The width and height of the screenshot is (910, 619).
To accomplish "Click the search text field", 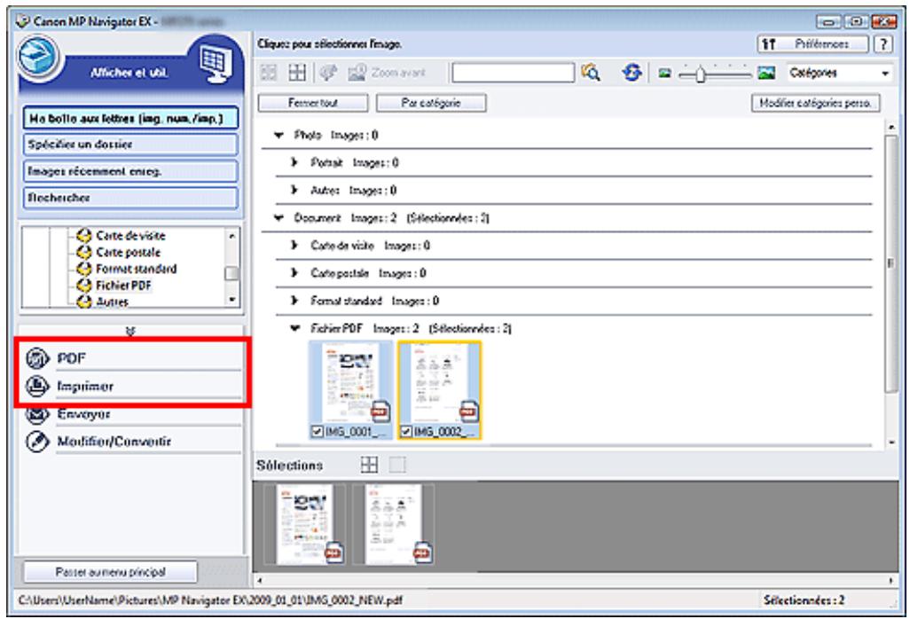I will pyautogui.click(x=513, y=73).
